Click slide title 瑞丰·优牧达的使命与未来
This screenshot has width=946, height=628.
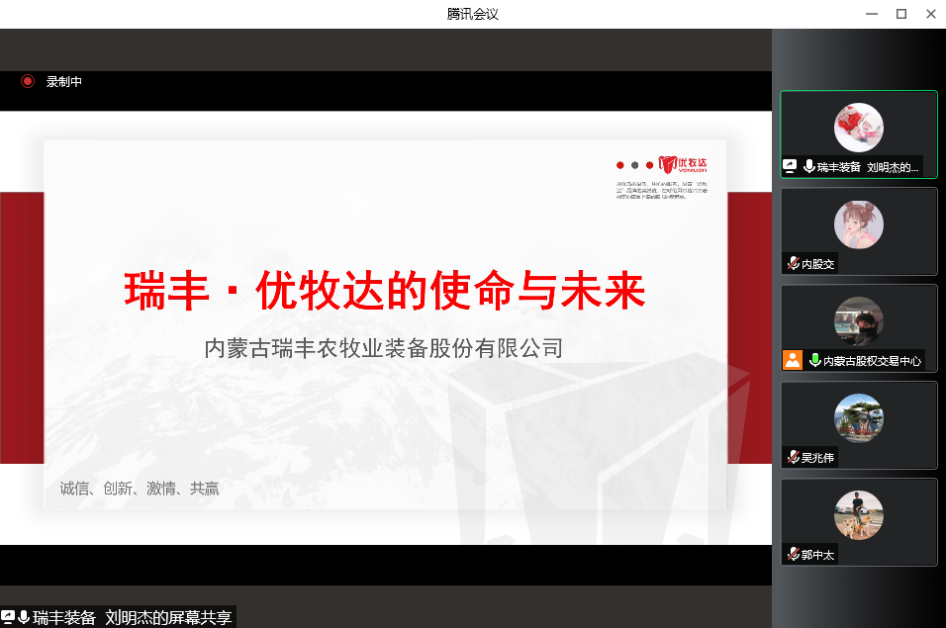(x=385, y=291)
